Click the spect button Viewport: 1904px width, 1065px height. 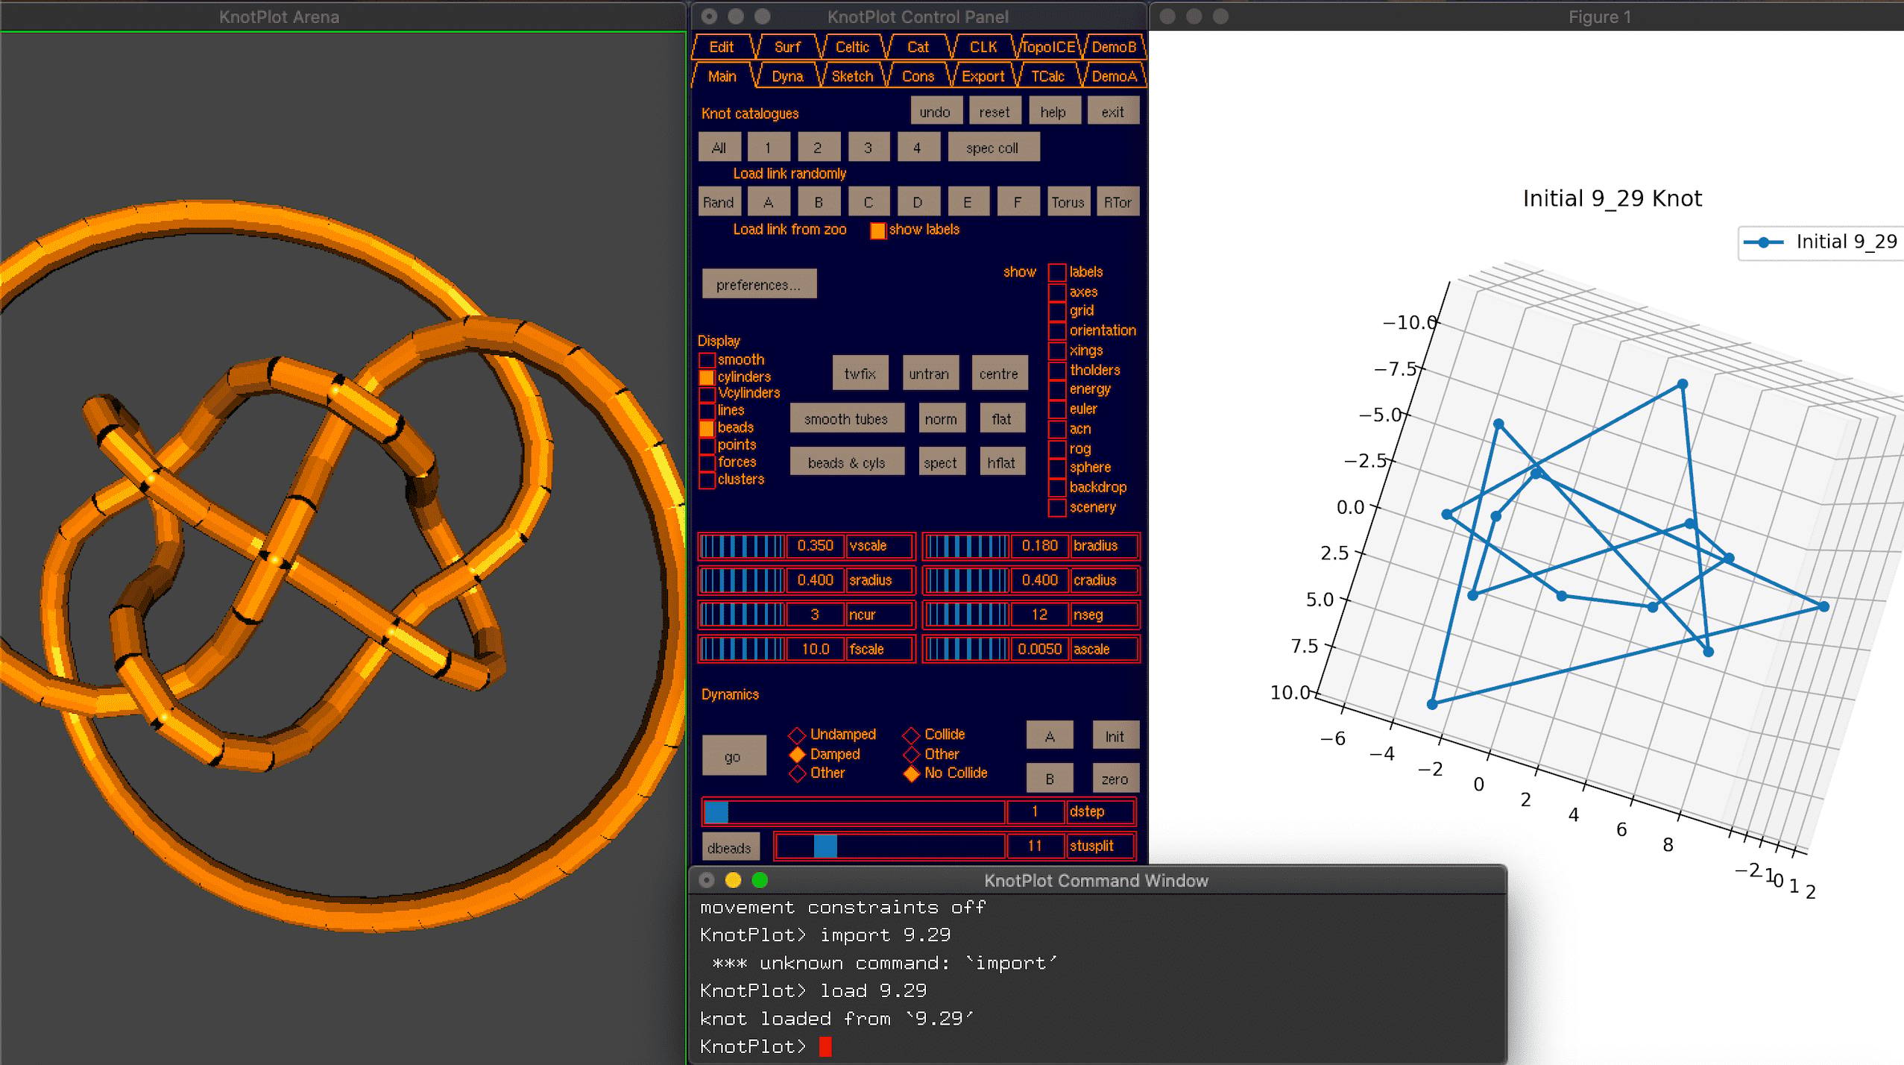(x=941, y=462)
